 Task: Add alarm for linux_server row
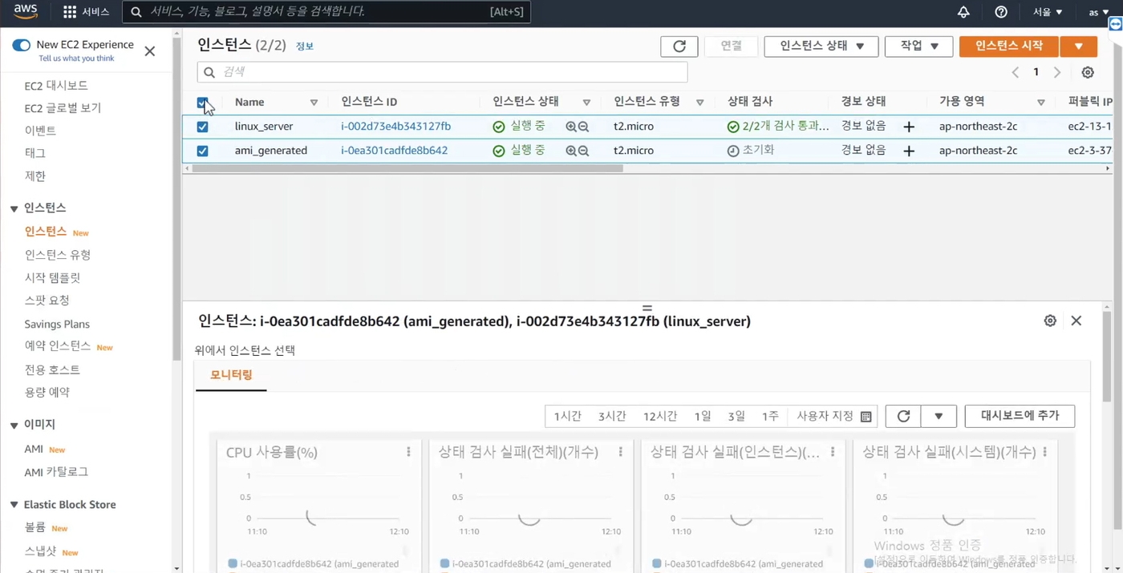pyautogui.click(x=909, y=127)
